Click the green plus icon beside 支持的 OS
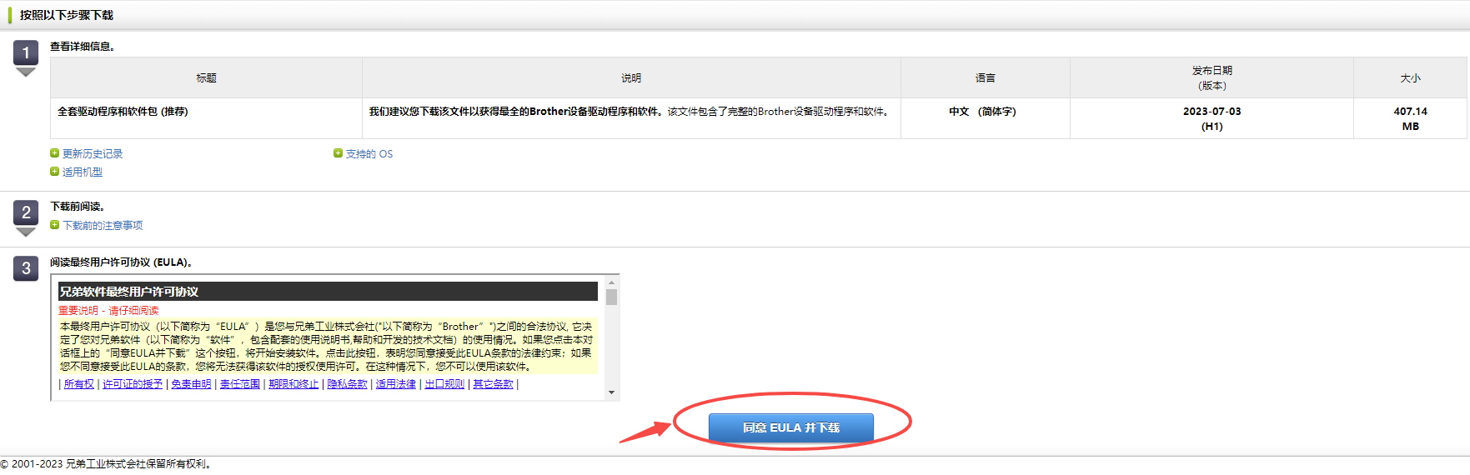This screenshot has width=1470, height=475. (x=338, y=153)
